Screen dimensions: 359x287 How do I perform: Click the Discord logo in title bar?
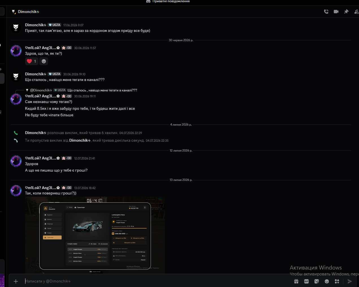click(148, 1)
